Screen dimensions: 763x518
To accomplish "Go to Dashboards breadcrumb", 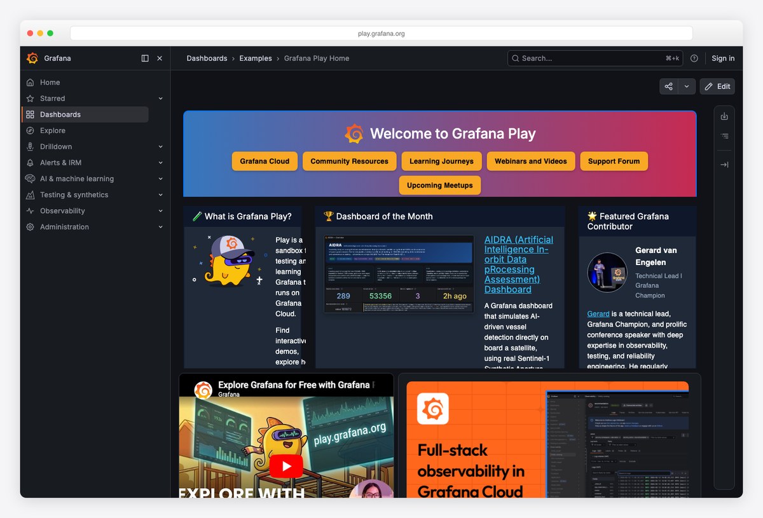I will [x=207, y=58].
